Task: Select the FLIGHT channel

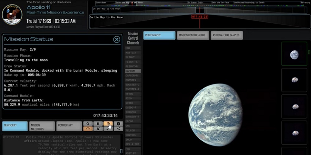Action: point(133,57)
